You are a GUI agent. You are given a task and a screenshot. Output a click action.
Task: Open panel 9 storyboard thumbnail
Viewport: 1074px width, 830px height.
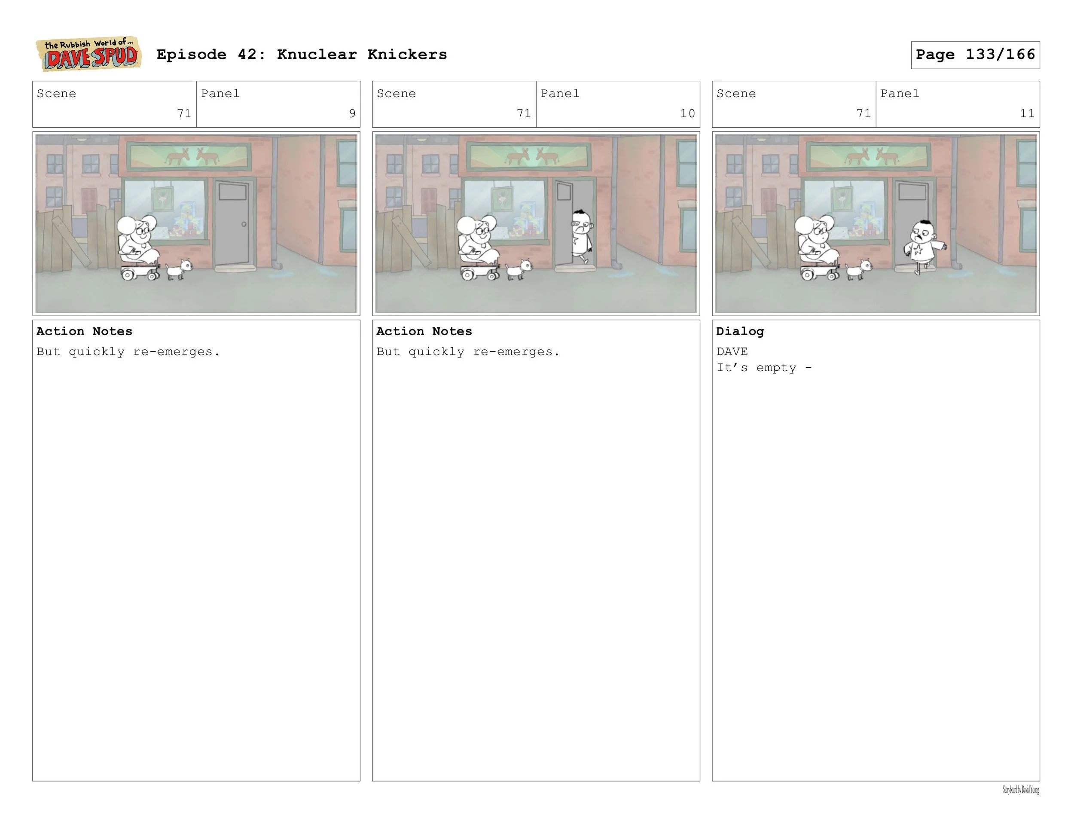click(196, 223)
